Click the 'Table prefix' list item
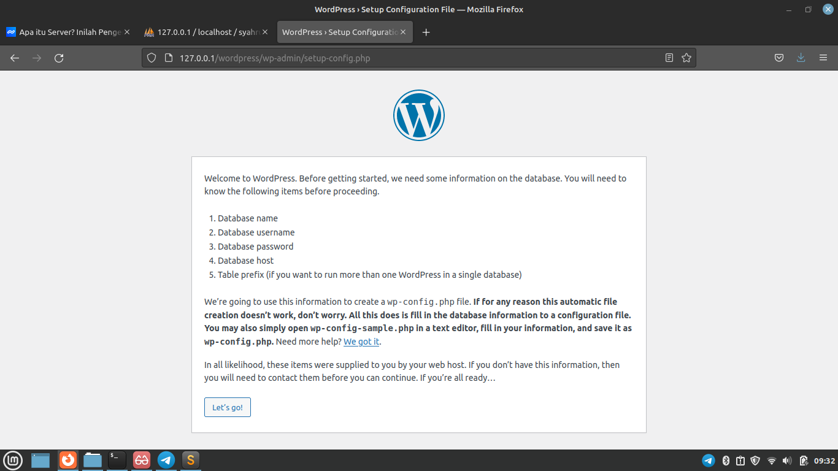 tap(370, 275)
